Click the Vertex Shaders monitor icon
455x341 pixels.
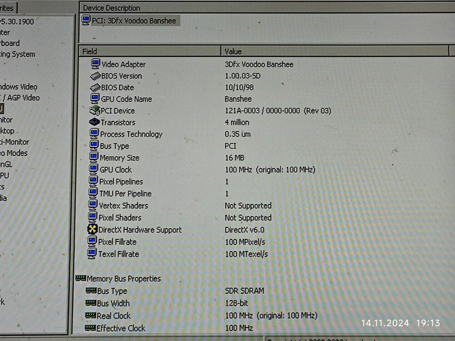(x=93, y=205)
